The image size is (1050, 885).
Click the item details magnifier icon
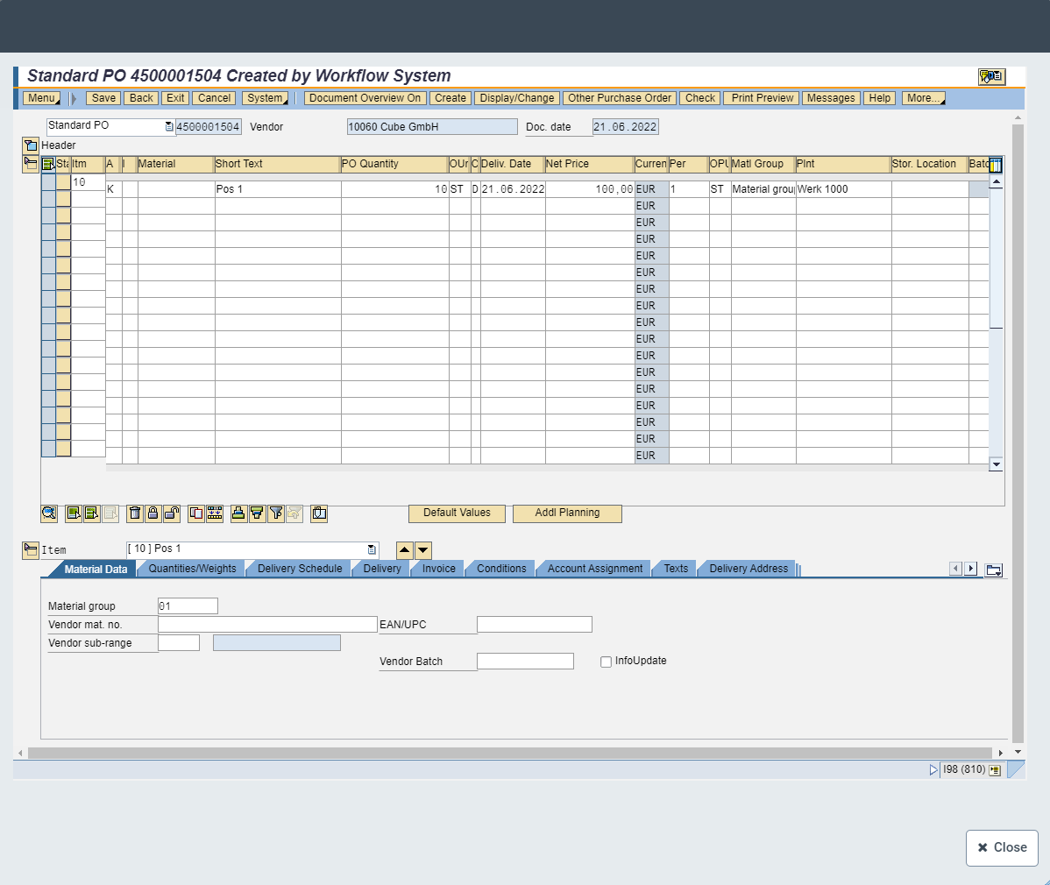pos(49,513)
